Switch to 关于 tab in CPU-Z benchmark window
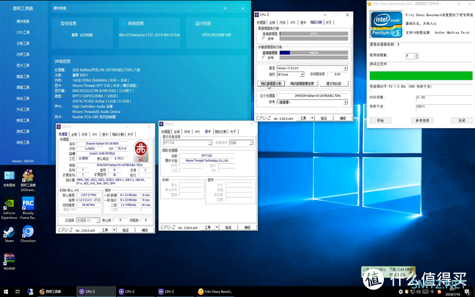 coord(329,22)
